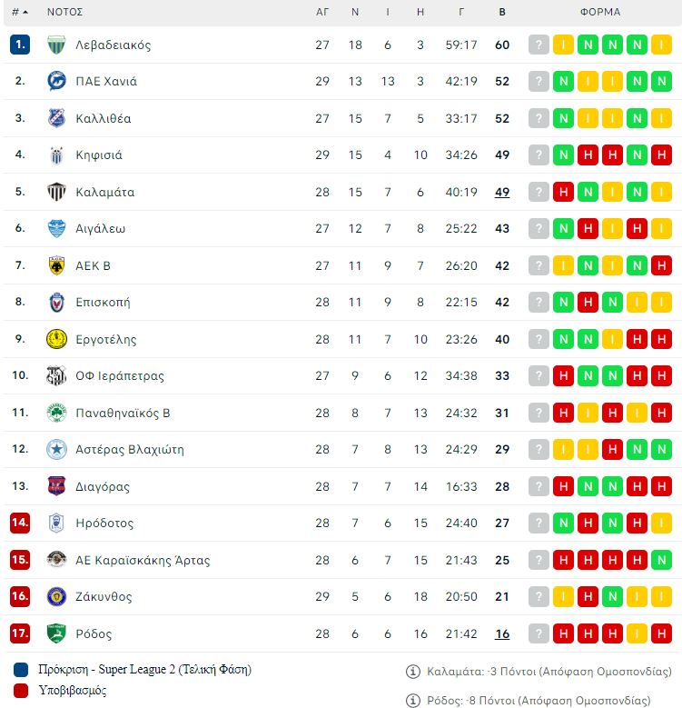682x708 pixels.
Task: Click the blue promotion legend color square
Action: pos(21,670)
